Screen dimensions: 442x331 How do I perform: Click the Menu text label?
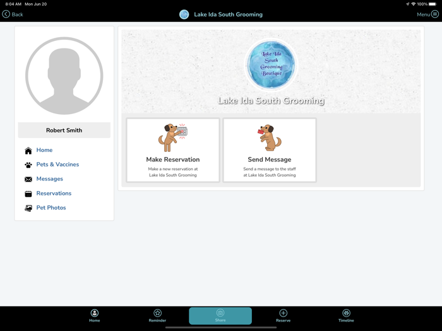coord(424,15)
